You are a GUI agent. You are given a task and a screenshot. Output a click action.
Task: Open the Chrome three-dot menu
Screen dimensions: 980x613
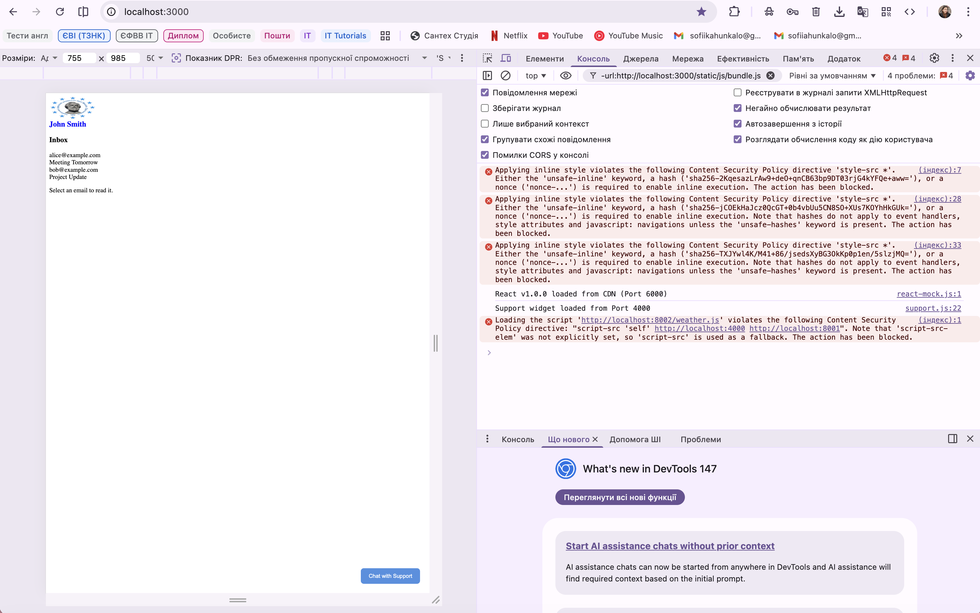coord(968,12)
